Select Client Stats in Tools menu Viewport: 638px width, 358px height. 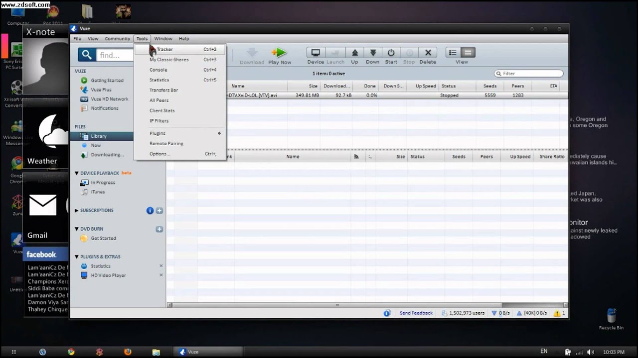(180, 110)
